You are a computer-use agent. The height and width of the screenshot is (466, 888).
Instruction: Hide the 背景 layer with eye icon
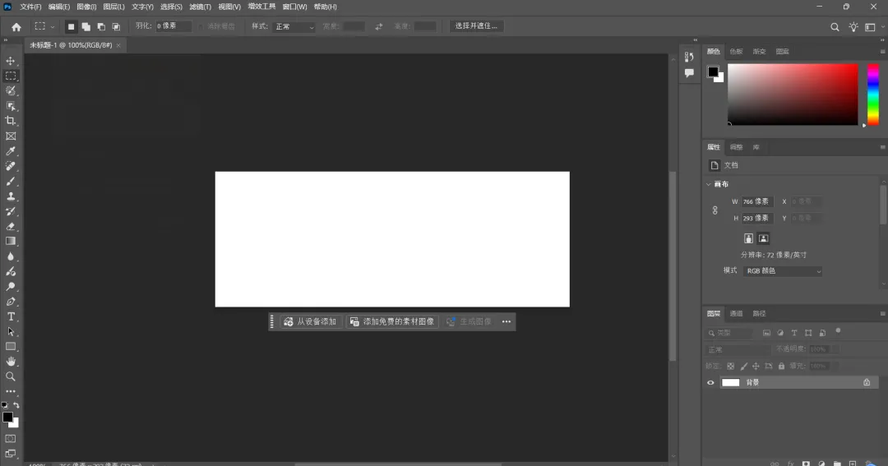(710, 383)
